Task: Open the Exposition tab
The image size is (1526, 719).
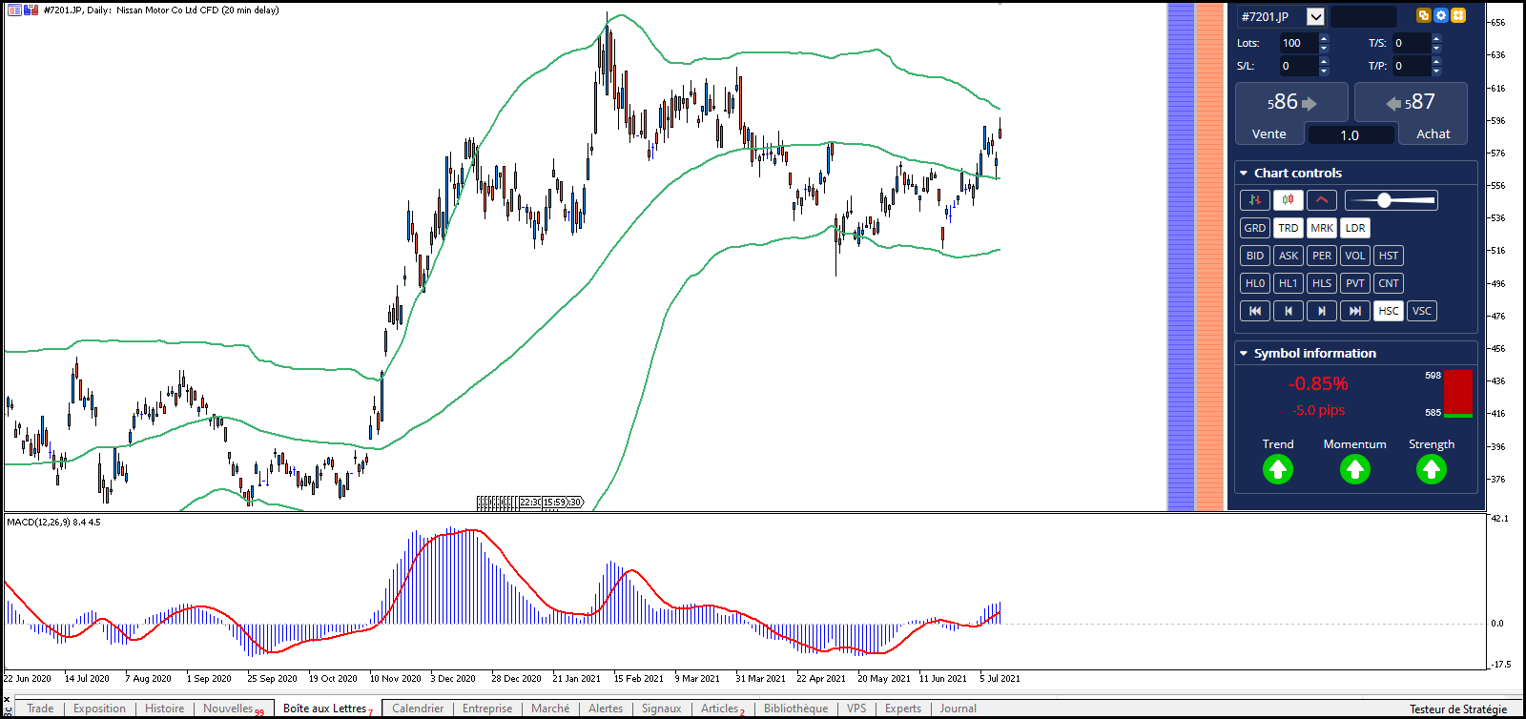Action: click(99, 709)
